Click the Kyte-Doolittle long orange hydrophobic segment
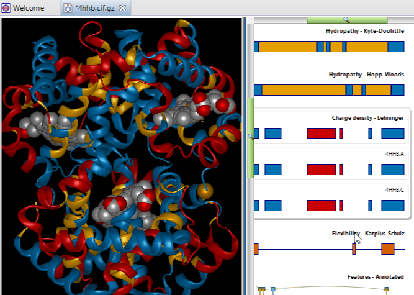 click(x=287, y=47)
